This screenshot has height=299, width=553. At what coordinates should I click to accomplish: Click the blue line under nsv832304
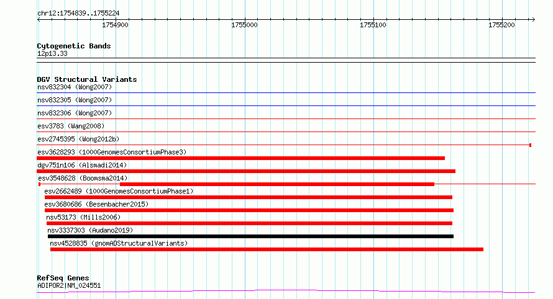pyautogui.click(x=286, y=93)
